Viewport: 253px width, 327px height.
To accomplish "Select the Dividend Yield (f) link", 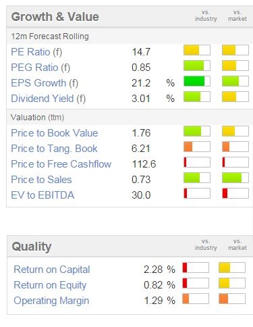I will click(x=49, y=99).
